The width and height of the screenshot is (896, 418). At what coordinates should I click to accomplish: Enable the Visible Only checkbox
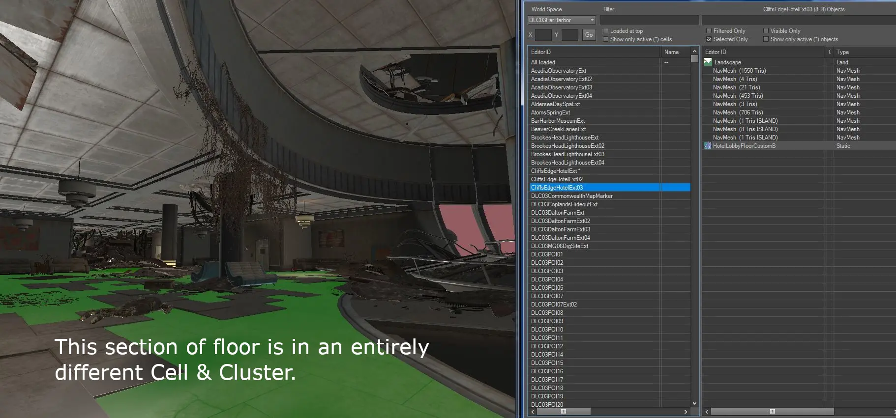(x=766, y=31)
